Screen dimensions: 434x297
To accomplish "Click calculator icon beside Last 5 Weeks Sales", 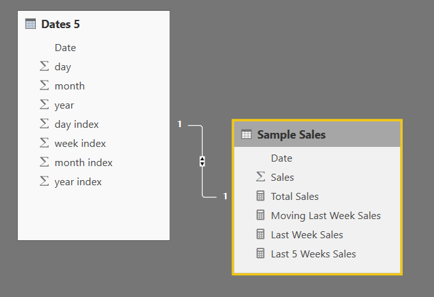I will [260, 254].
